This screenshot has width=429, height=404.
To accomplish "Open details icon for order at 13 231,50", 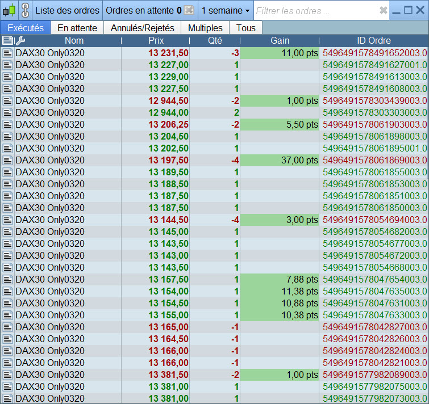I will pyautogui.click(x=7, y=53).
